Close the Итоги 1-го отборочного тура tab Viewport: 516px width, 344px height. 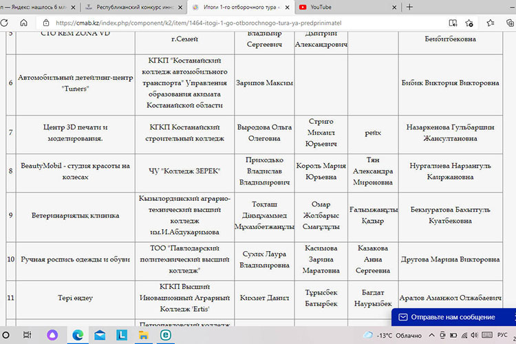(288, 8)
